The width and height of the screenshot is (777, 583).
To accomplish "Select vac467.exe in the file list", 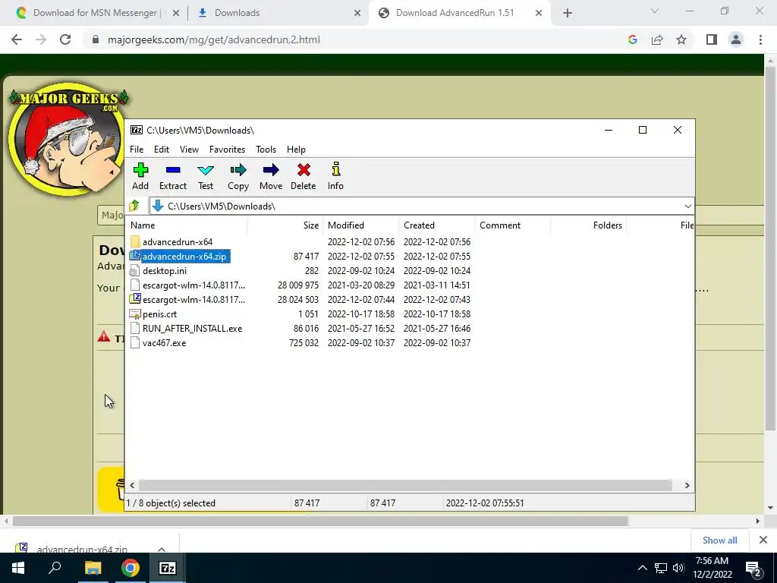I will tap(300, 342).
